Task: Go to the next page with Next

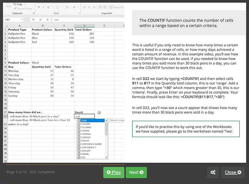Action: [136, 172]
